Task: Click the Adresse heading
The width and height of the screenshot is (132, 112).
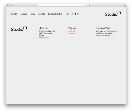Action: (44, 28)
